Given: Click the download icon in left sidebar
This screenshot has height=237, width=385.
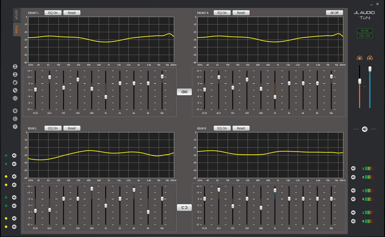Looking at the screenshot, I should coord(15,75).
